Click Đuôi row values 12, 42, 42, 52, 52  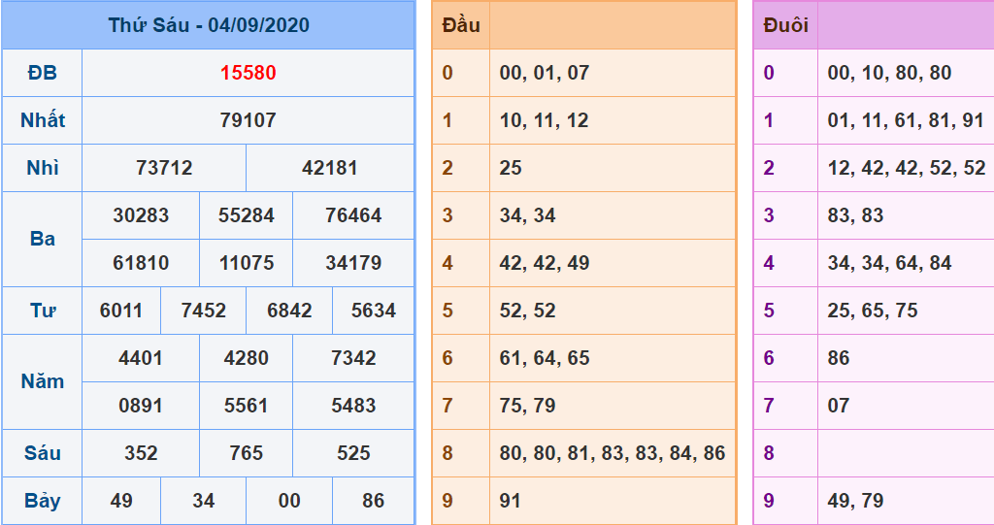(x=906, y=168)
